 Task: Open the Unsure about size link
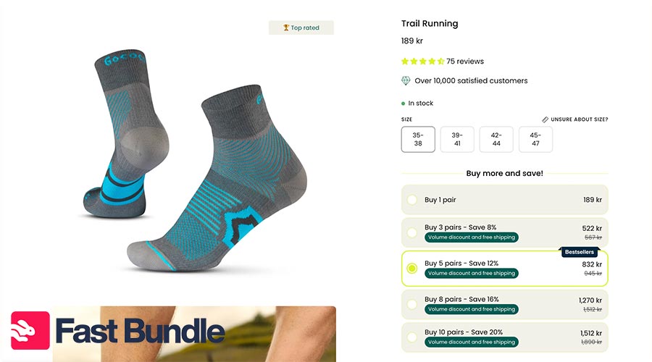[580, 119]
